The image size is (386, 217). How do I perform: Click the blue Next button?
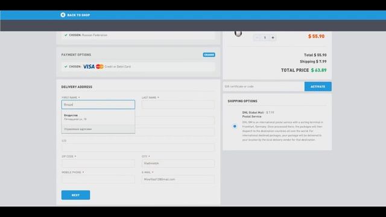tap(75, 195)
